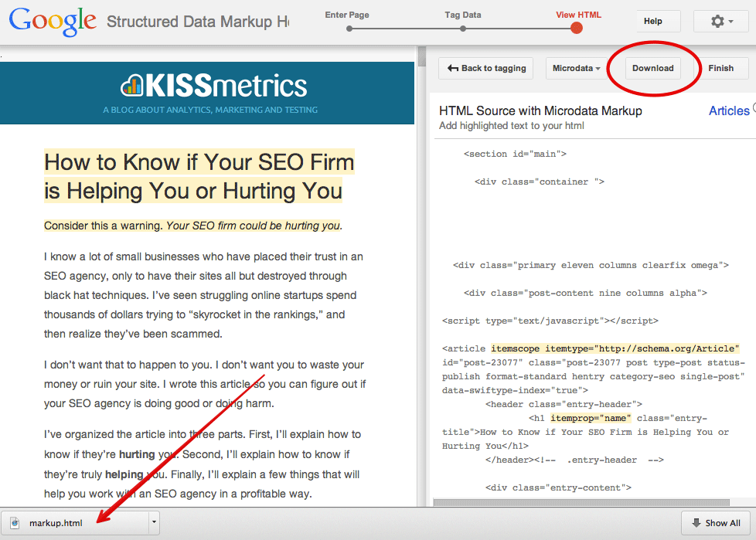
Task: Click the 'Add highlighted text to your html' note
Action: (x=511, y=126)
